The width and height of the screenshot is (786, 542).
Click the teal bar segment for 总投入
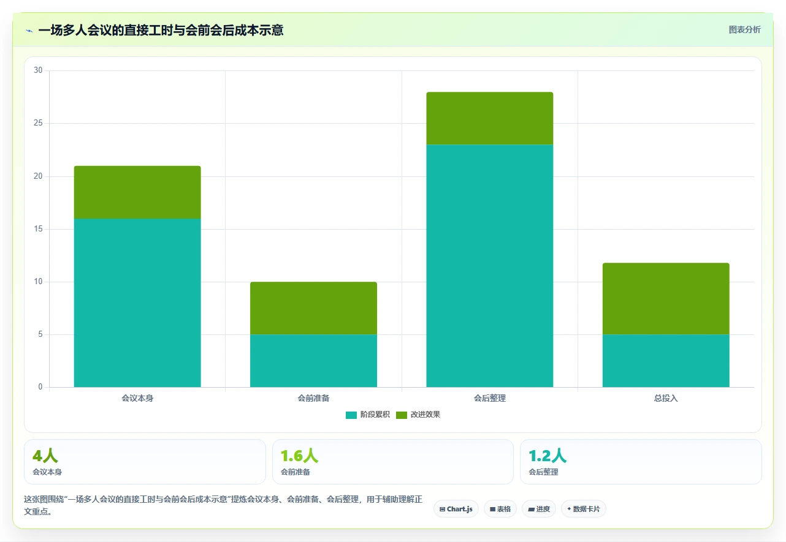pyautogui.click(x=666, y=361)
